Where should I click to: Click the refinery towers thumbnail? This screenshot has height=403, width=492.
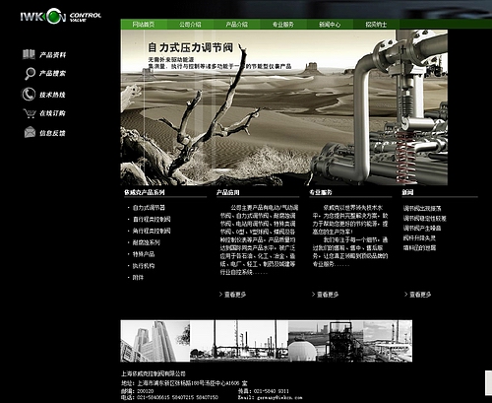tap(239, 341)
